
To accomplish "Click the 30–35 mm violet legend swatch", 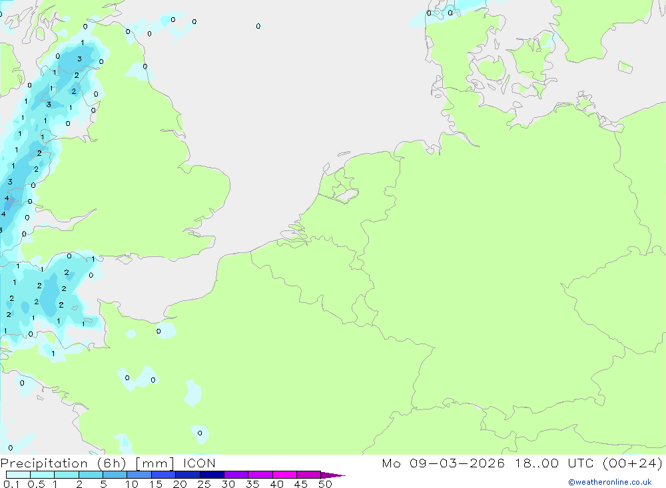I will point(236,475).
